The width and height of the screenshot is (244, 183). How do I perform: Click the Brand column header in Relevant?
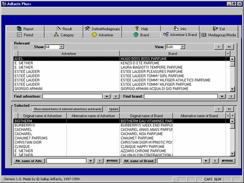[173, 54]
